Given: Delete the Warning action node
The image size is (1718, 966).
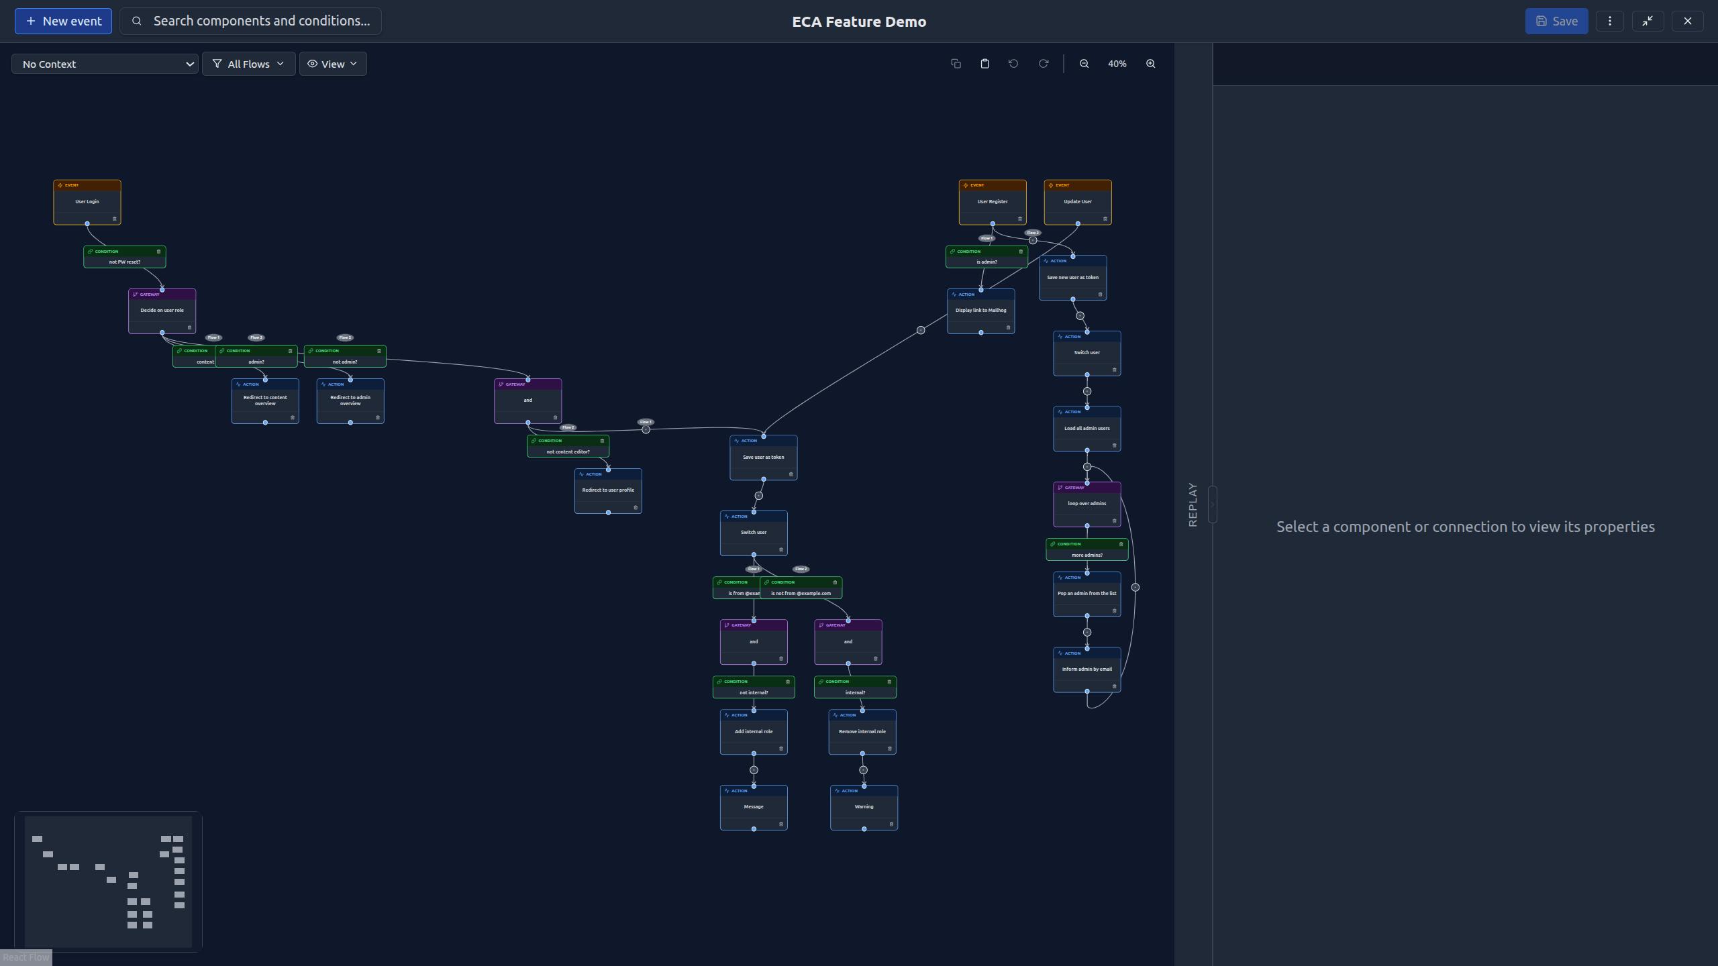Looking at the screenshot, I should pos(893,824).
